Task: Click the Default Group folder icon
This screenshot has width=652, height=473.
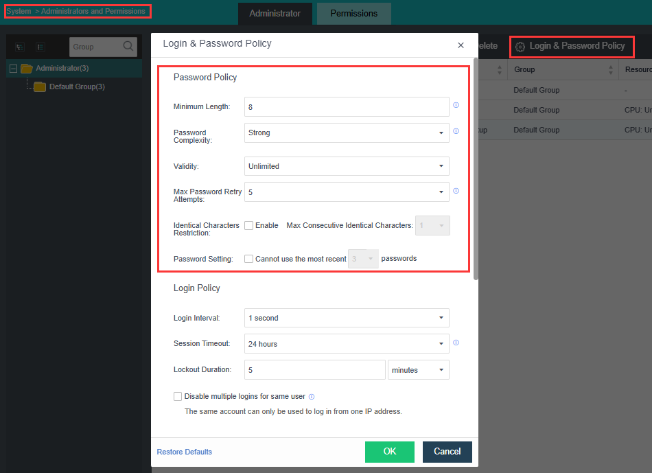Action: (40, 87)
